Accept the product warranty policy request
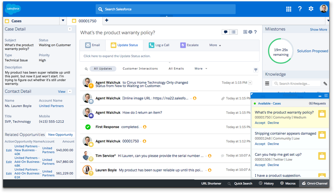Image resolution: width=334 pixels, height=193 pixels. pos(260,123)
